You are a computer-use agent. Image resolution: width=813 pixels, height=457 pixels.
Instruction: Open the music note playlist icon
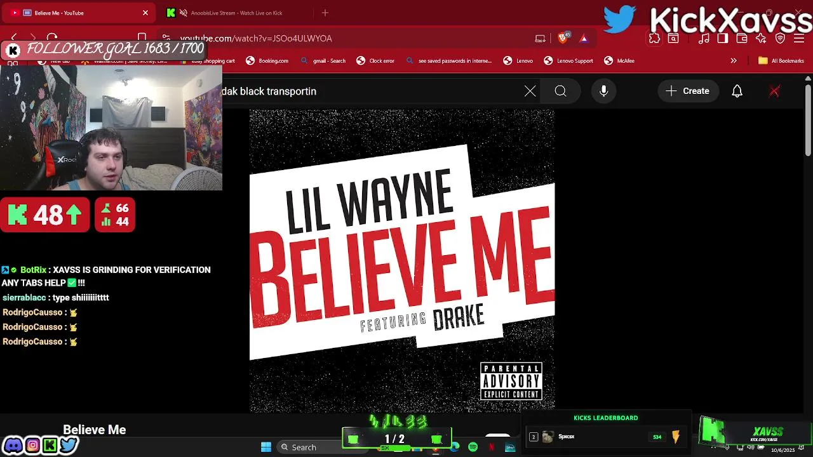click(704, 39)
